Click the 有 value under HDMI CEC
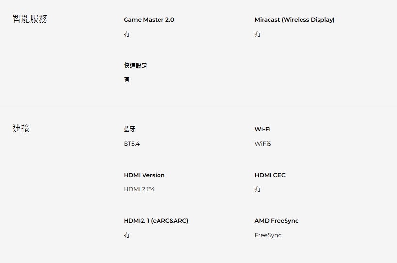397x263 pixels. click(257, 189)
